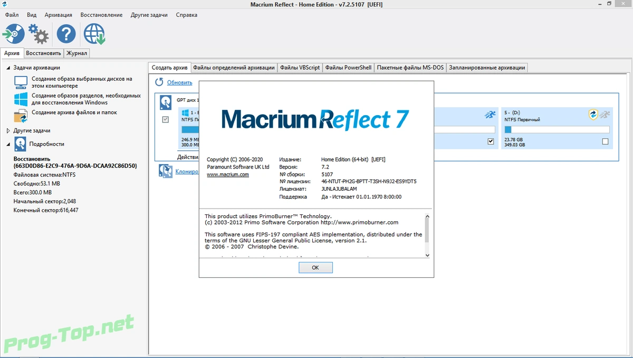Click the Начальный сектор:2,048 detail line
633x358 pixels.
pyautogui.click(x=45, y=201)
